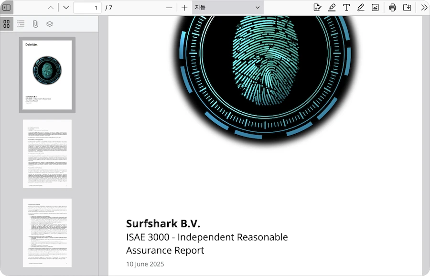Expand the more tools double-chevron

(x=424, y=8)
